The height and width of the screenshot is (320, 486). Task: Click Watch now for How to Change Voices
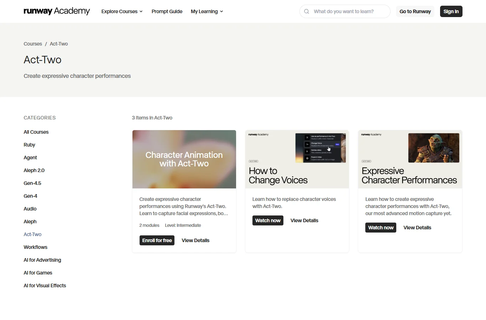tap(268, 220)
